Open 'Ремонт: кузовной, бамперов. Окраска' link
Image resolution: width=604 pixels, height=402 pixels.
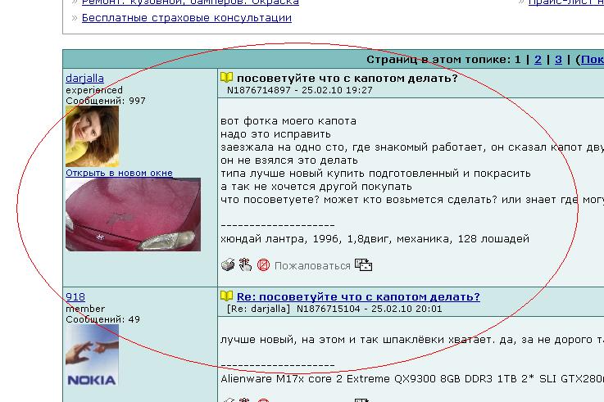189,2
